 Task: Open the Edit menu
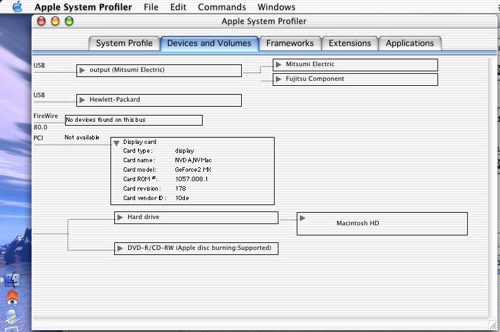point(178,7)
